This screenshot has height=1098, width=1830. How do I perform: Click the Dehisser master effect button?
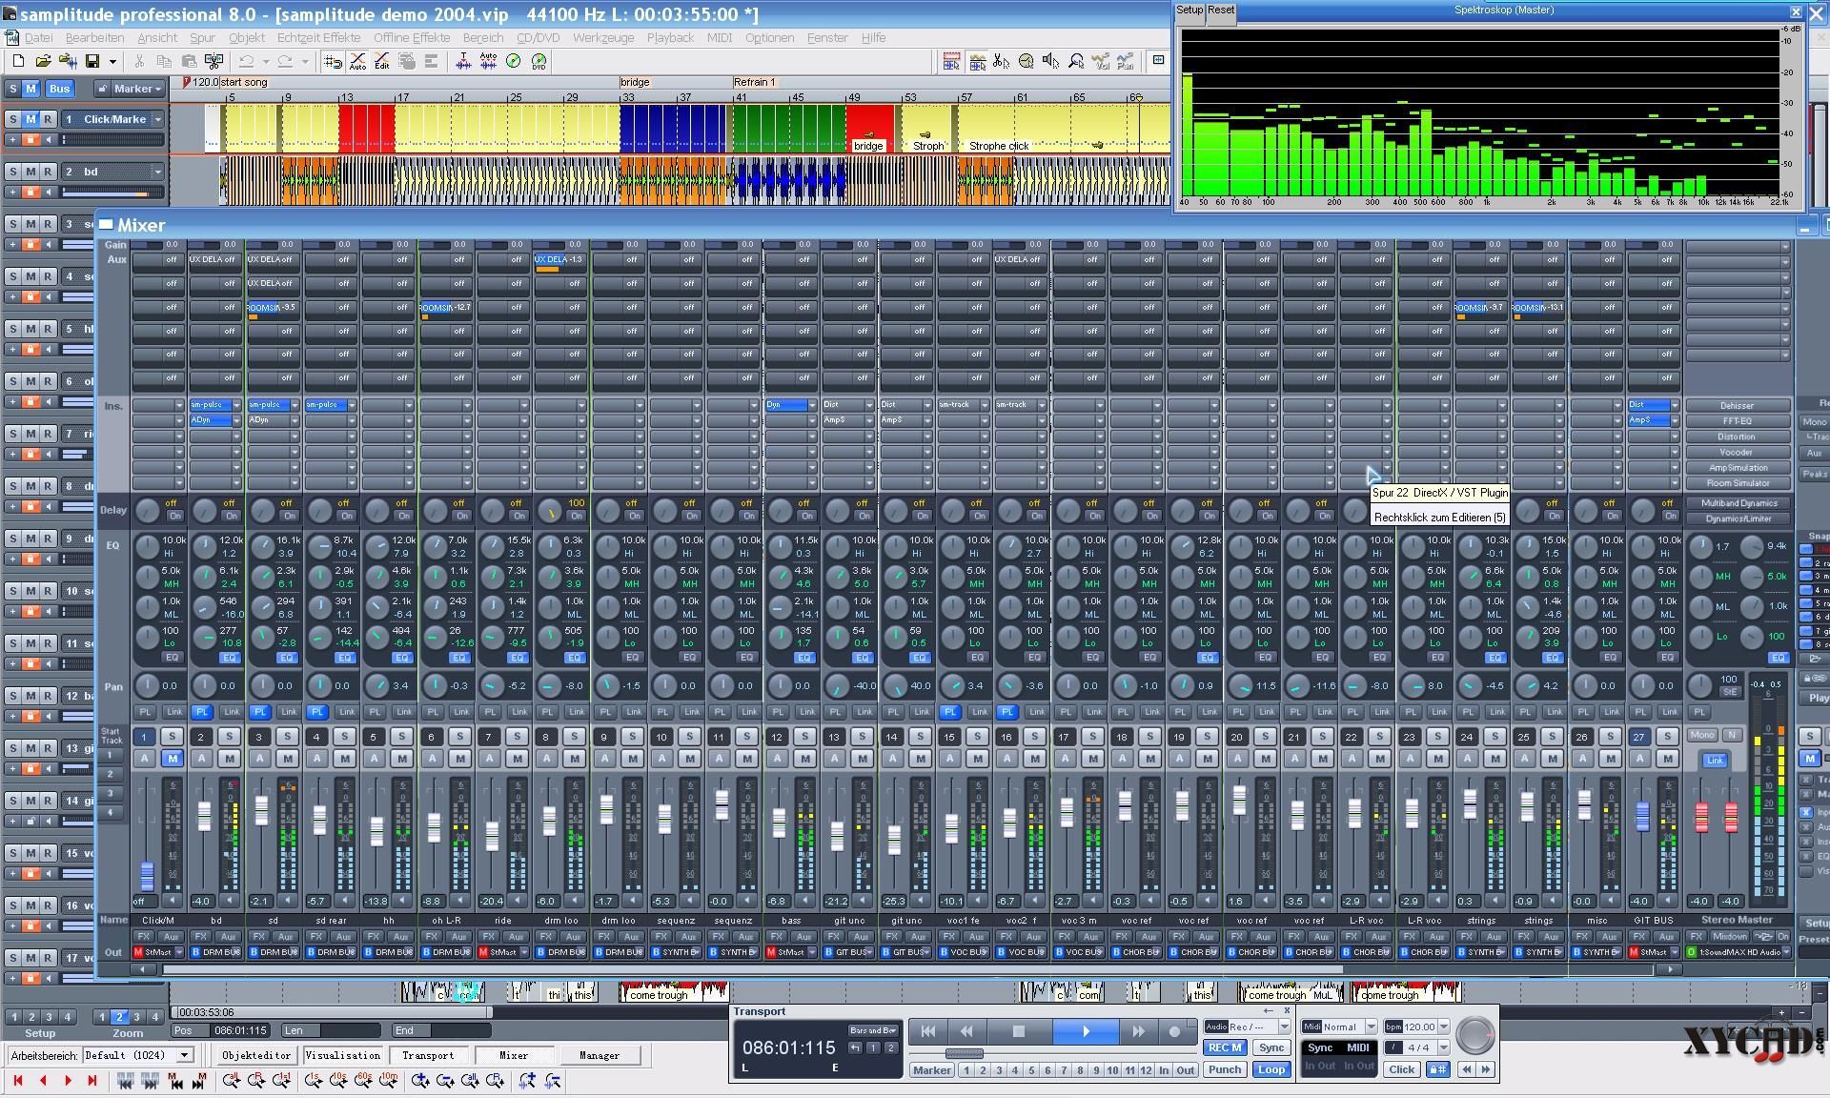[x=1737, y=406]
